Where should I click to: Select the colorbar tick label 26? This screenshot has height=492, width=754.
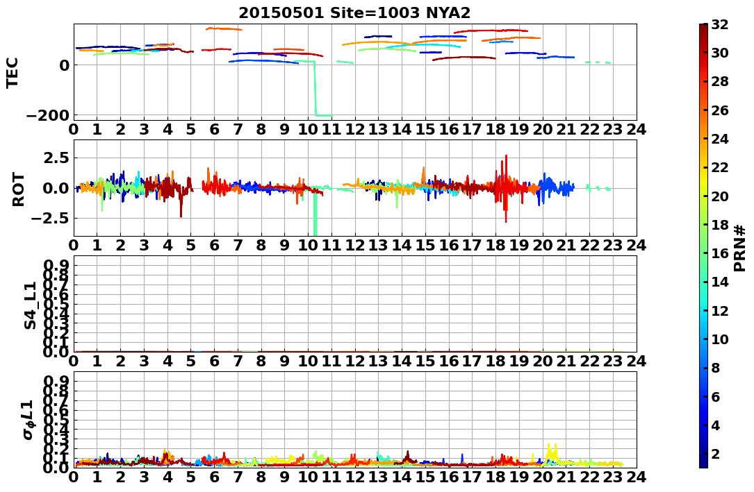[x=720, y=110]
